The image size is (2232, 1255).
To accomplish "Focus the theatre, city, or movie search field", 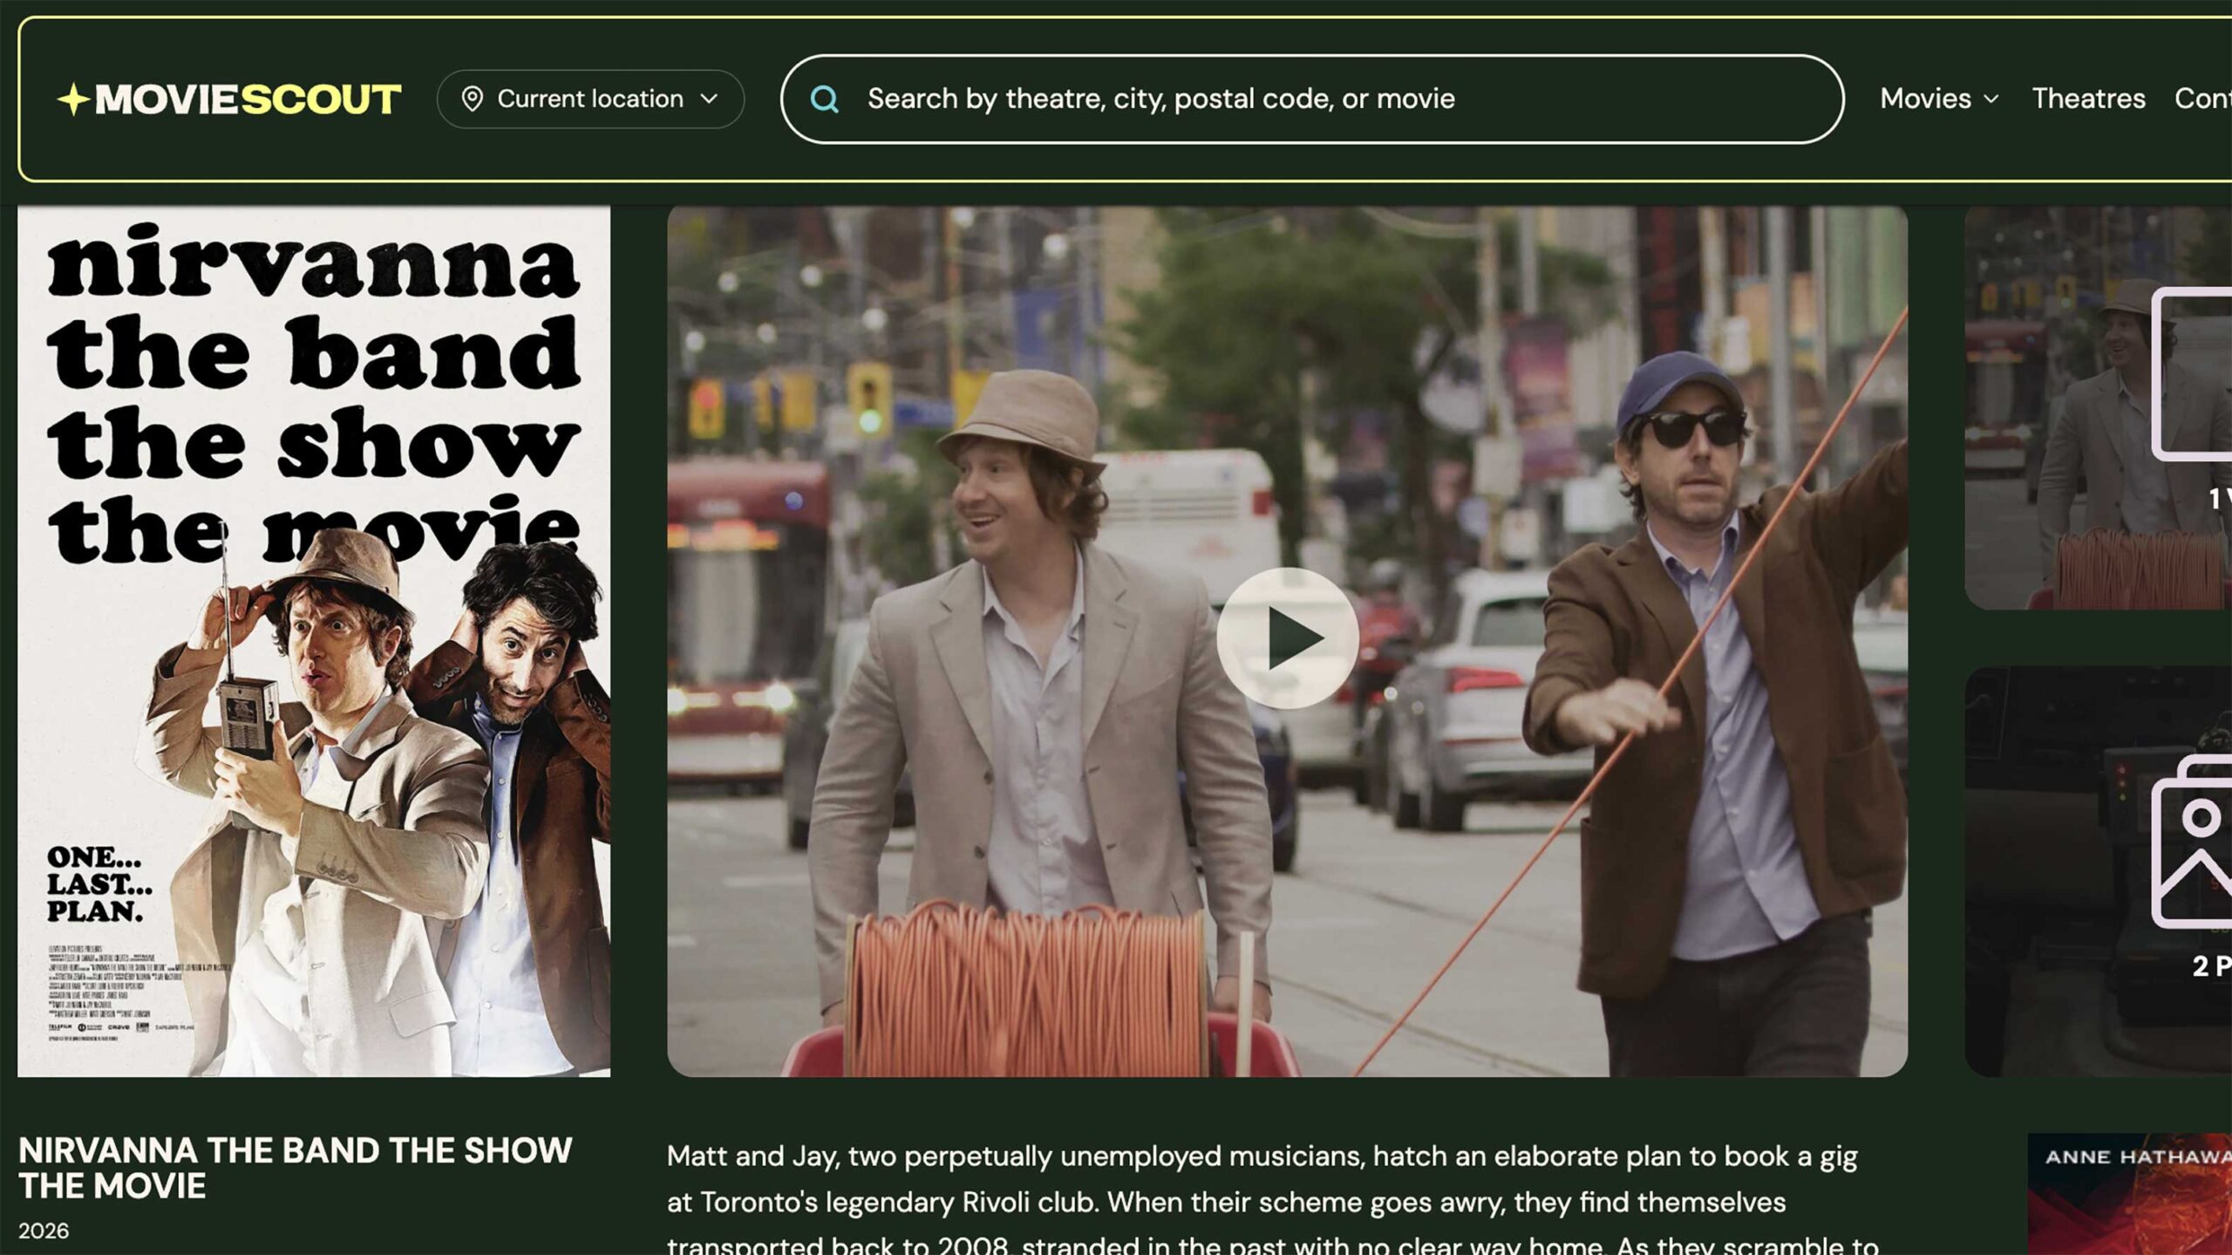I will coord(1308,99).
